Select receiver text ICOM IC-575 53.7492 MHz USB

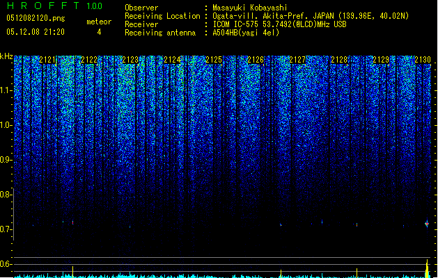click(279, 24)
